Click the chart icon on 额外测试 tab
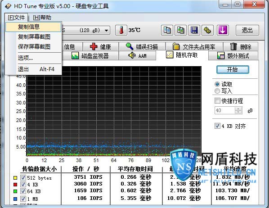 (x=220, y=56)
